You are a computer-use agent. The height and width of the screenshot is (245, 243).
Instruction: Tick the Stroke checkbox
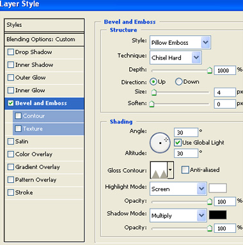pos(11,193)
